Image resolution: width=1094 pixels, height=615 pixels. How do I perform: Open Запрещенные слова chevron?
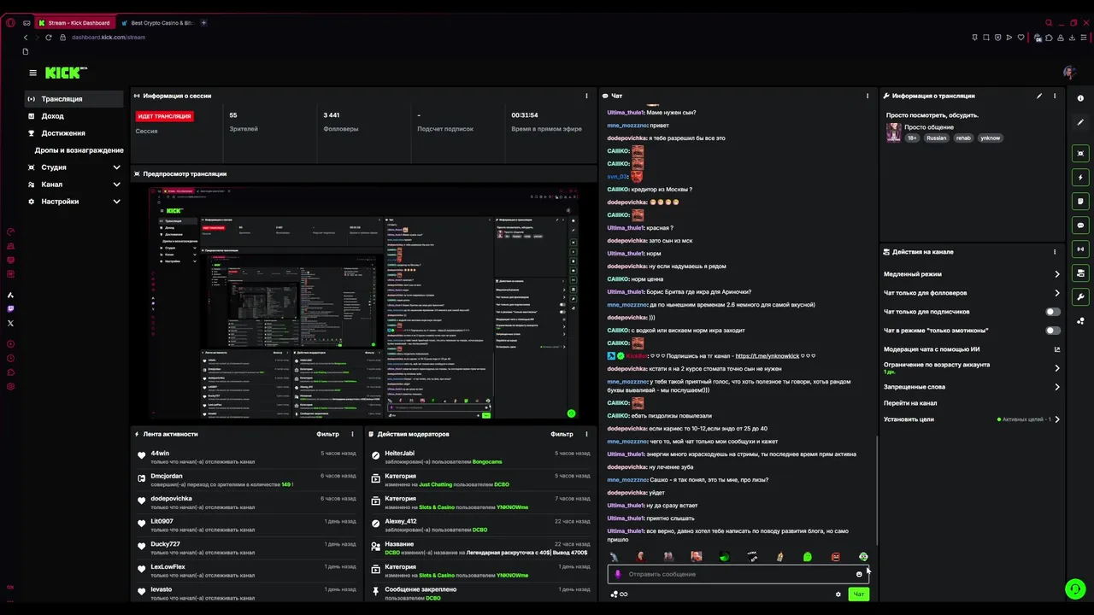pyautogui.click(x=1057, y=387)
